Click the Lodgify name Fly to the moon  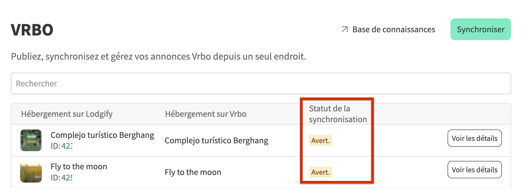coord(79,166)
